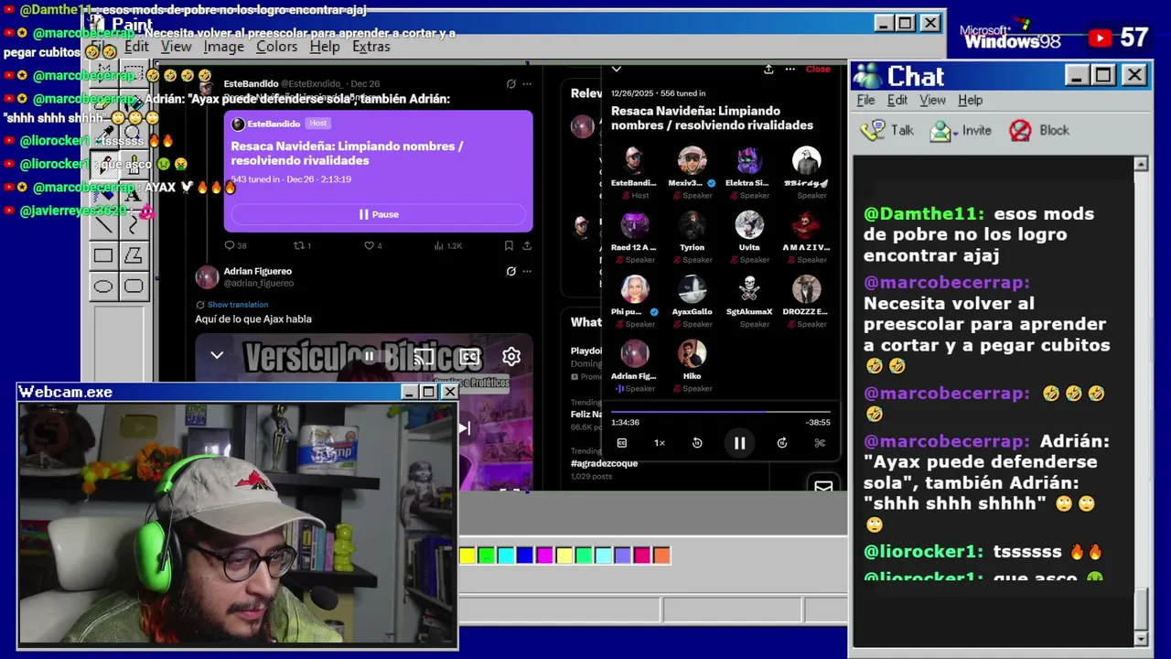Open the Chat window Help menu

point(970,100)
